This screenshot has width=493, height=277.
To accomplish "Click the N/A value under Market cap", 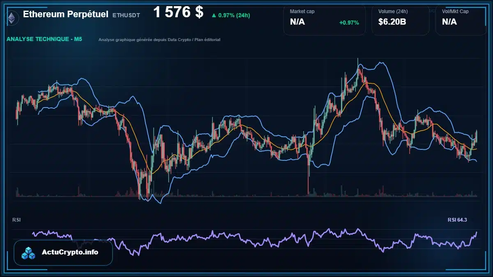I will 297,22.
